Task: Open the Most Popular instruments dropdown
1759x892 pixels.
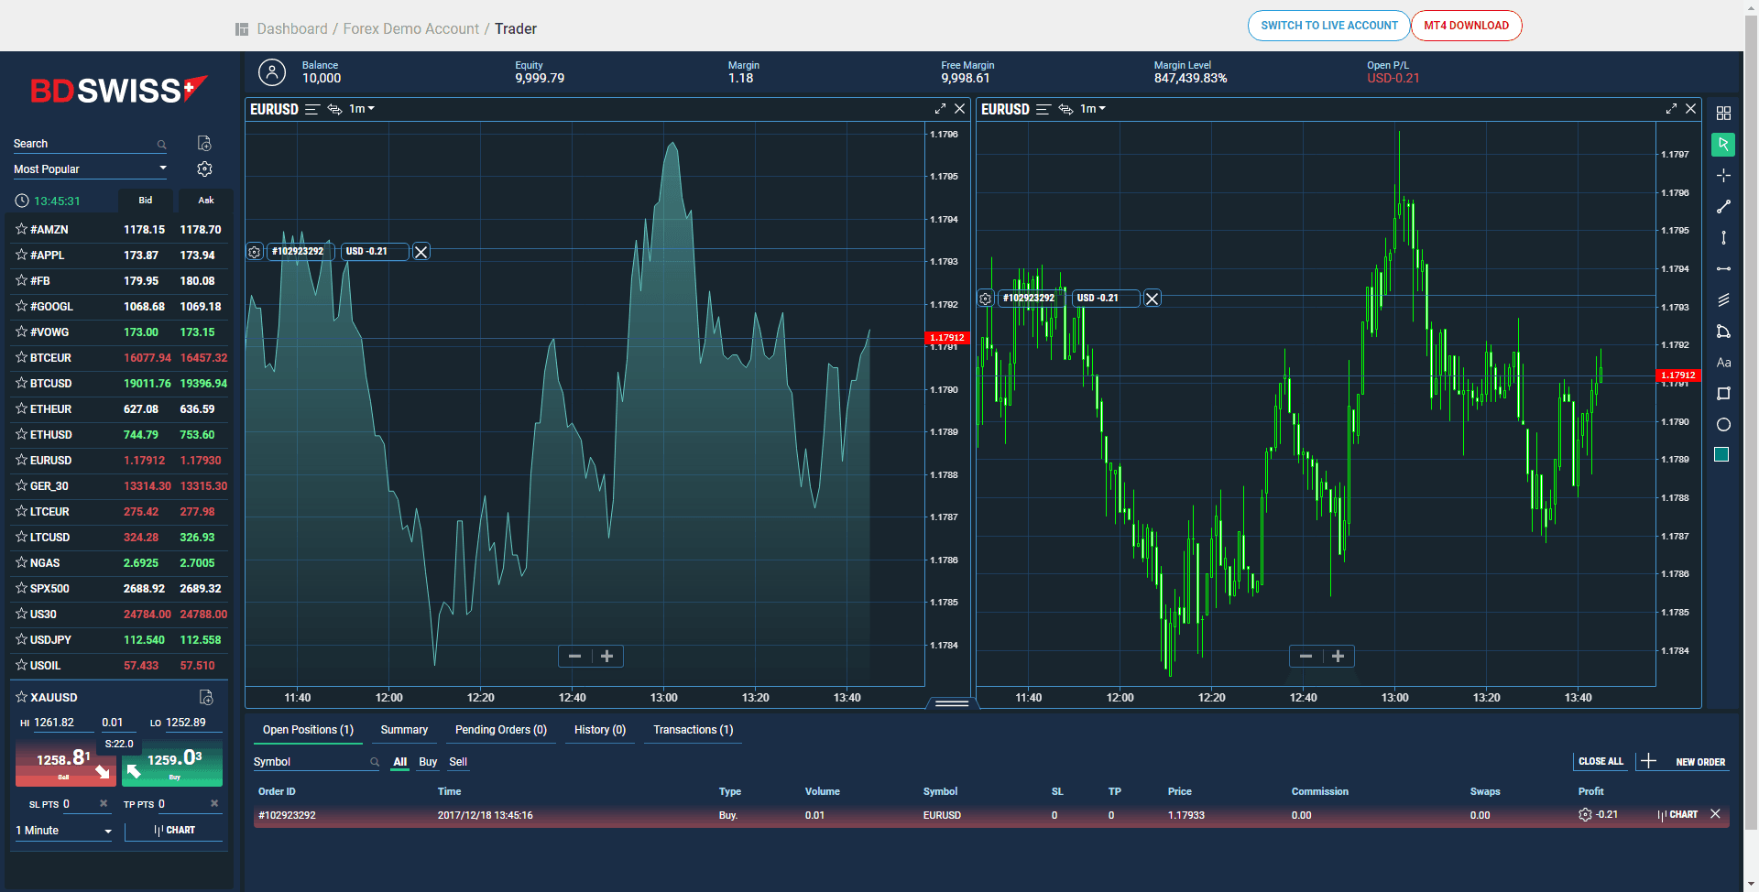Action: point(89,169)
